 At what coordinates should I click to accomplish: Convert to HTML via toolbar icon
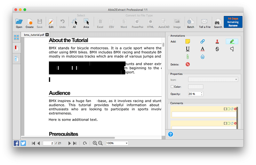[150, 23]
